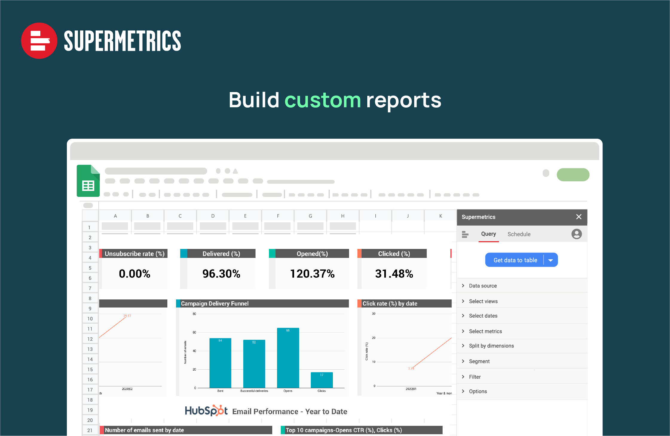Open the user account profile icon

tap(576, 234)
